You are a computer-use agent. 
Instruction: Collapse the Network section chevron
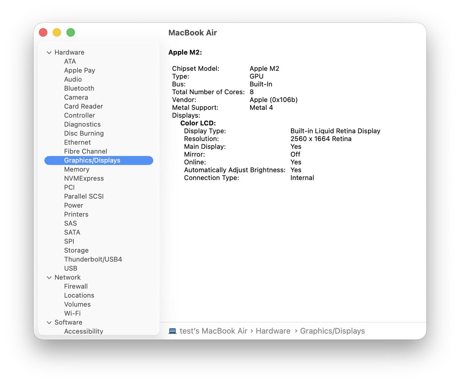tap(49, 278)
